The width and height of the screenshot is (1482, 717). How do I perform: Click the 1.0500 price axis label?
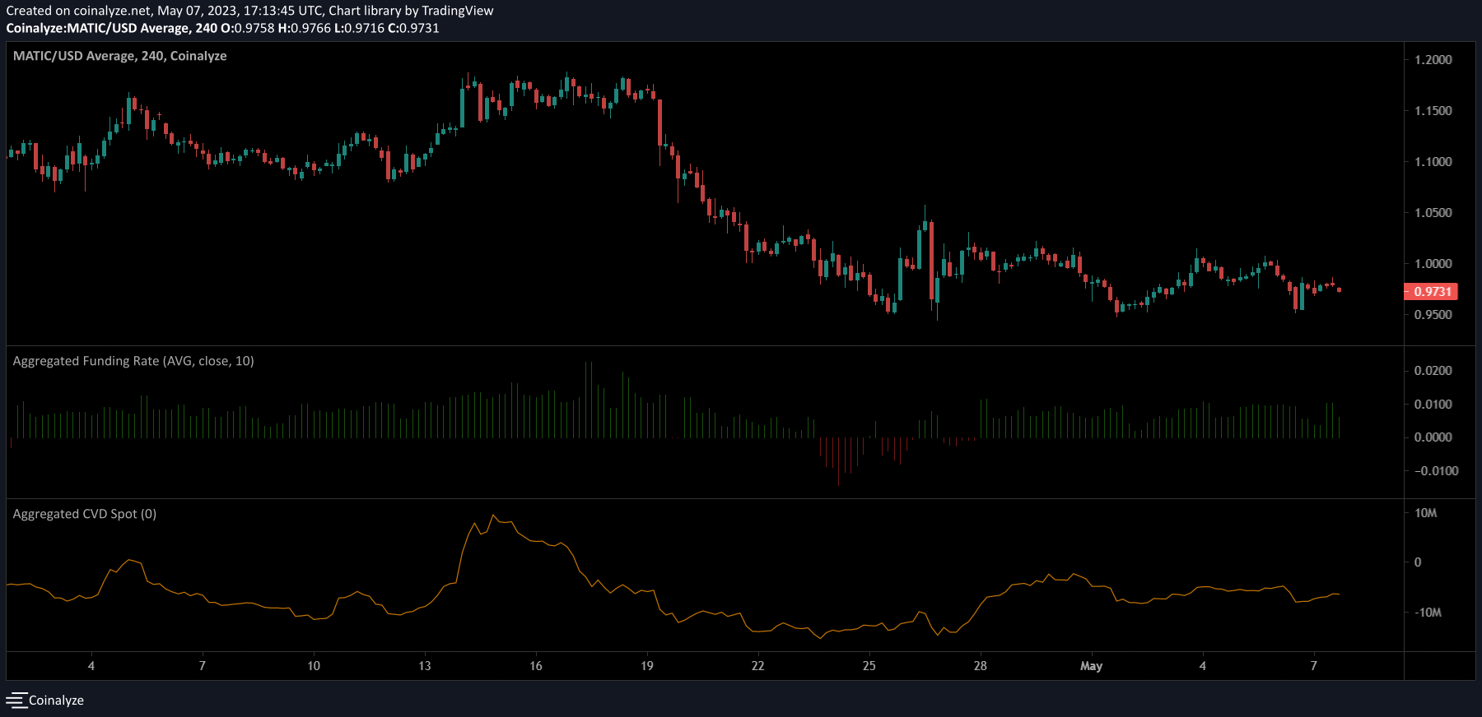(1433, 213)
